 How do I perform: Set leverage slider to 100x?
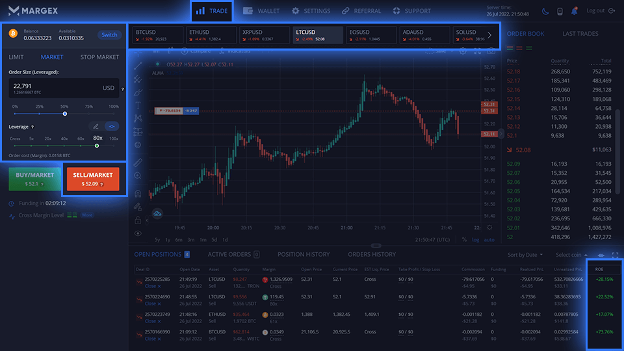point(114,146)
